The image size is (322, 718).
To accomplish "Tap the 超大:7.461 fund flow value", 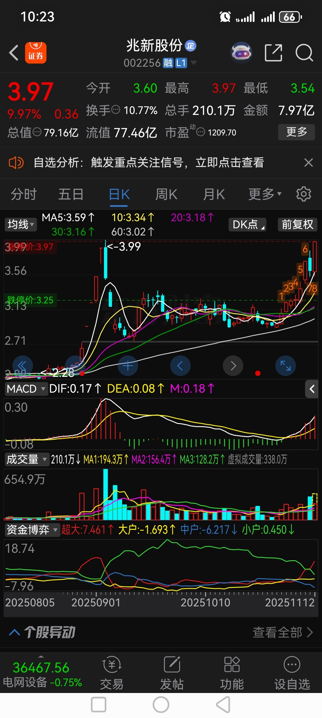I will point(88,530).
